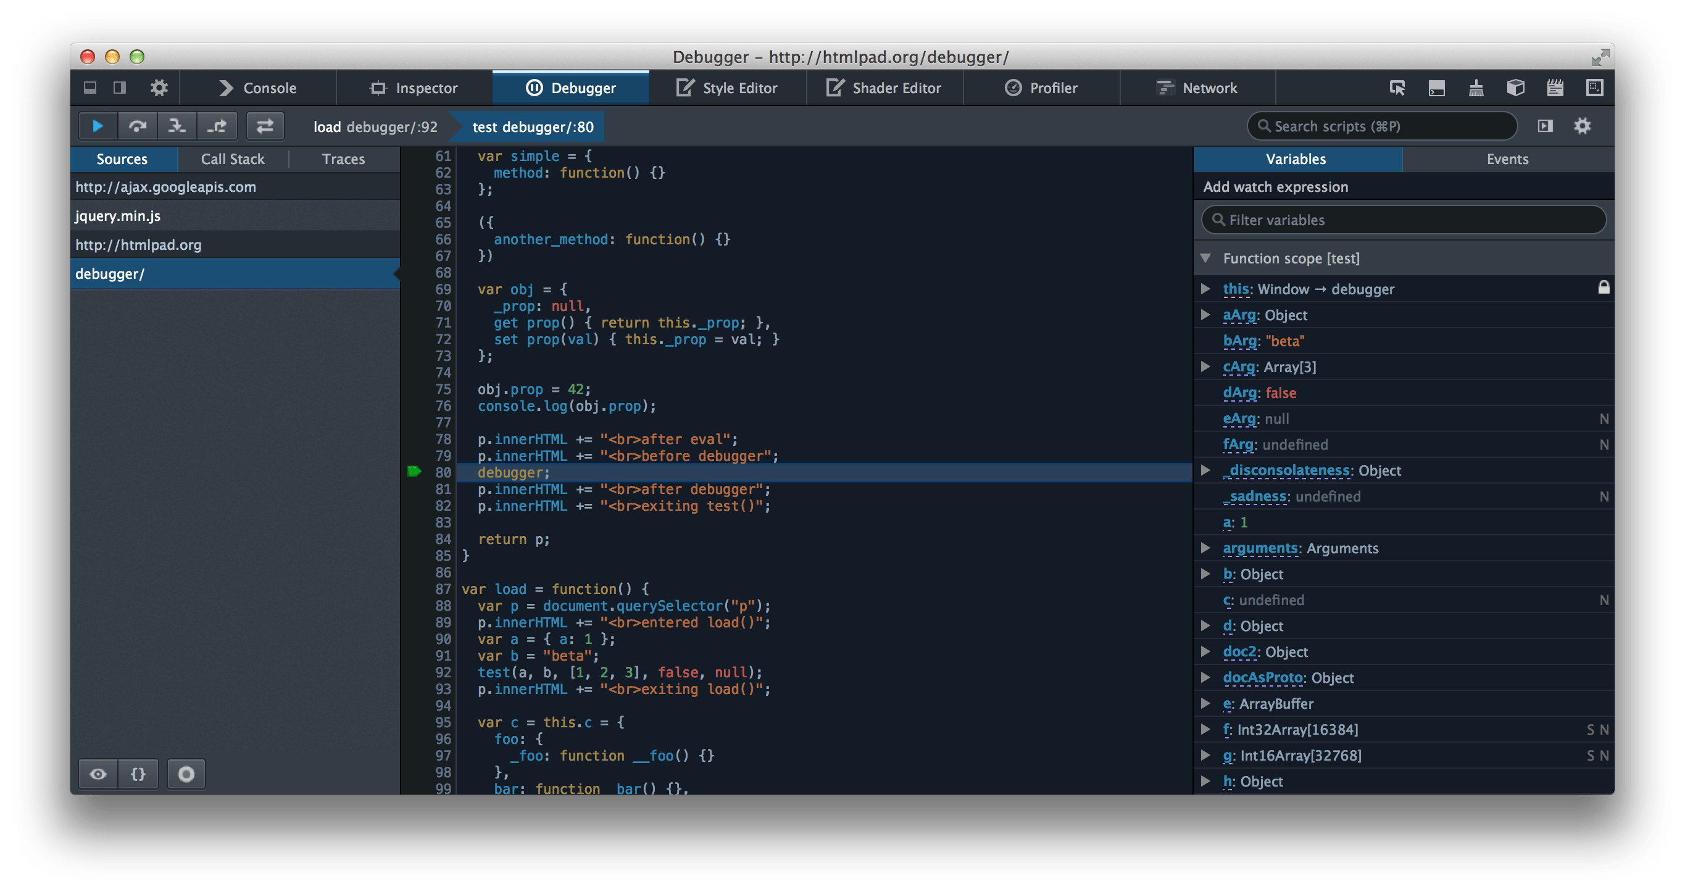Click the pretty-print source icon

pyautogui.click(x=139, y=774)
